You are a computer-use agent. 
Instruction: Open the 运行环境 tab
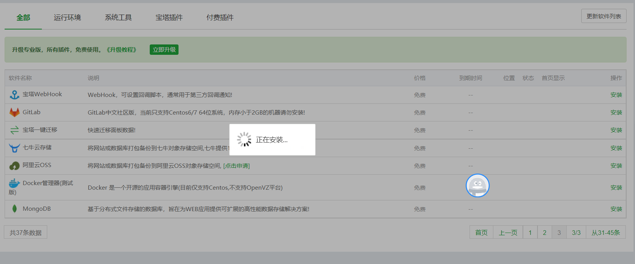pyautogui.click(x=67, y=18)
